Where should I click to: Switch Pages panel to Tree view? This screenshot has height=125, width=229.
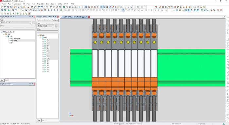click(x=2, y=80)
